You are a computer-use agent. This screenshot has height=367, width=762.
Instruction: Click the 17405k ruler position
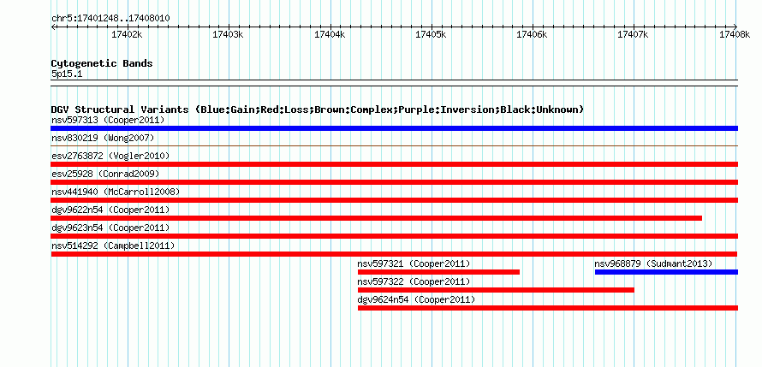tap(431, 34)
